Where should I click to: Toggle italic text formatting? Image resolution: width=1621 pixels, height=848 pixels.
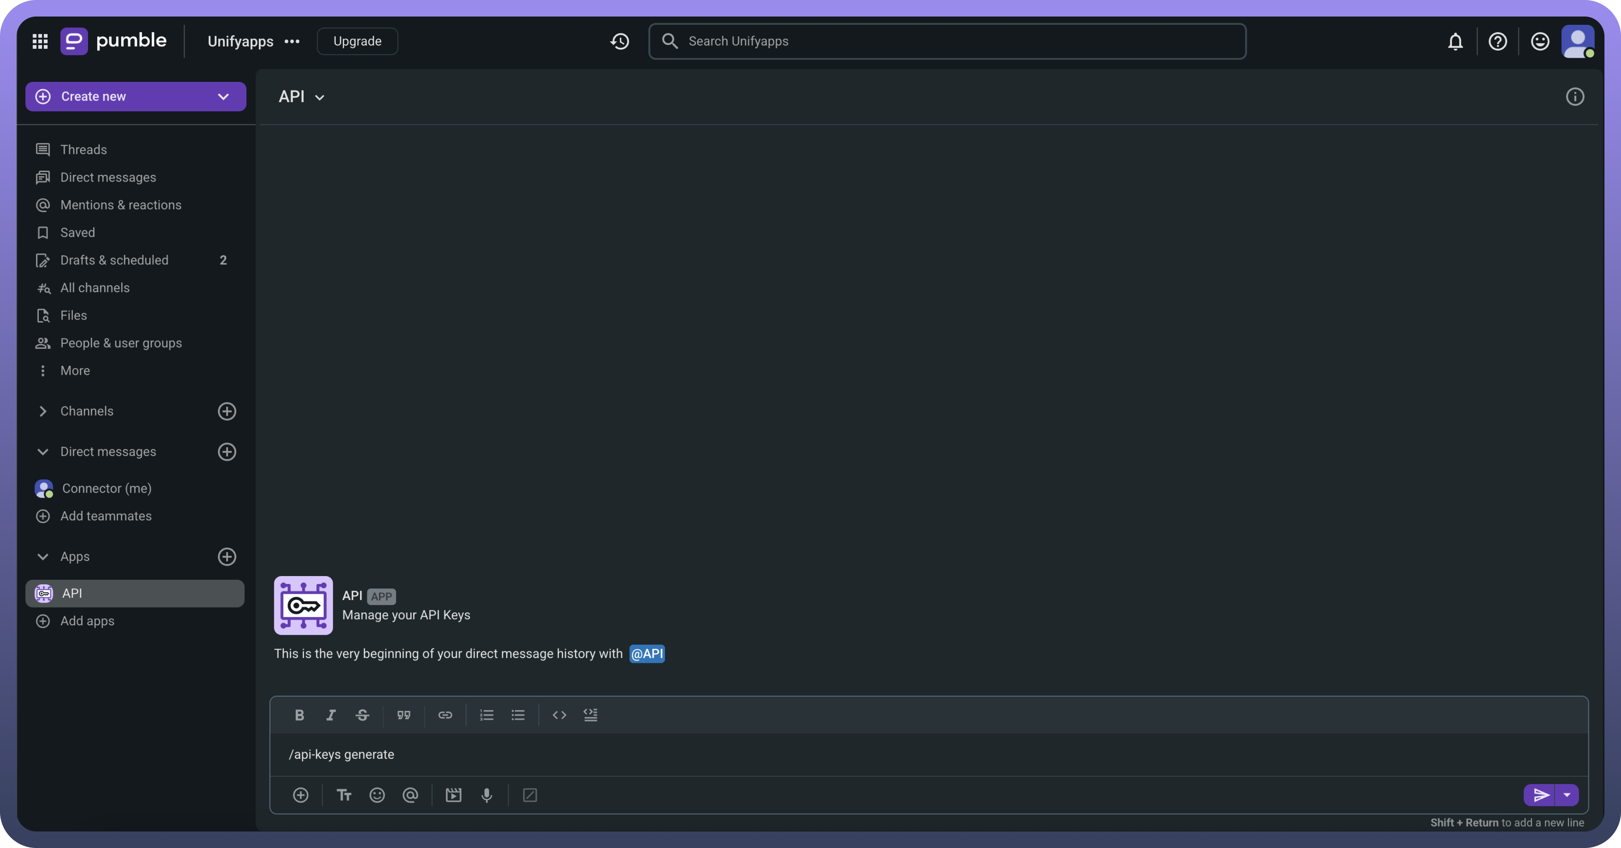tap(331, 715)
